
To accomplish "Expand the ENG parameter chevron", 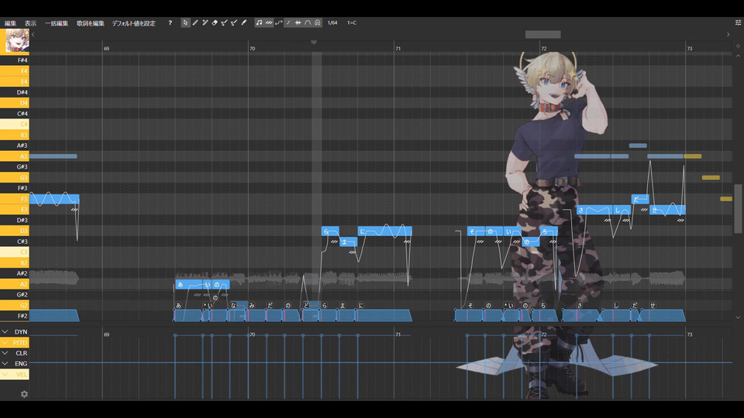I will tap(5, 364).
